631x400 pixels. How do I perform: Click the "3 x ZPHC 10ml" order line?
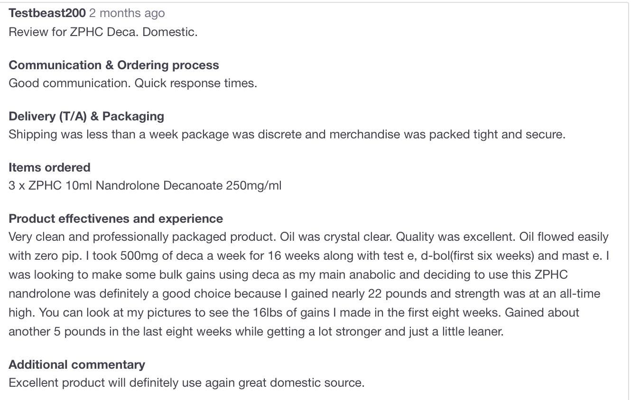[x=145, y=186]
